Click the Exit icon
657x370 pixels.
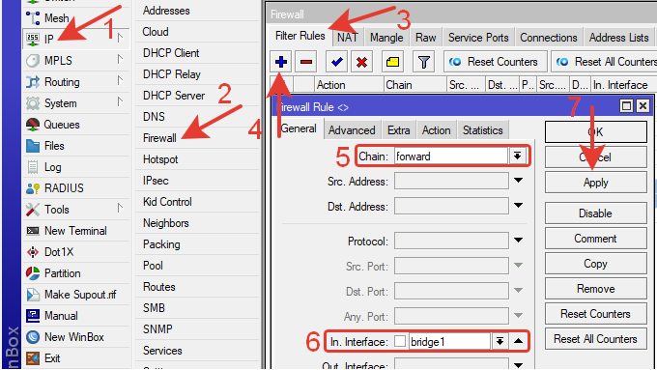[33, 358]
